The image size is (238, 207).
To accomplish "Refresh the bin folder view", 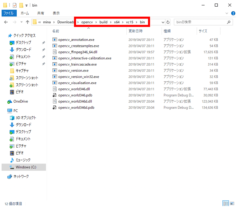I will (x=168, y=22).
